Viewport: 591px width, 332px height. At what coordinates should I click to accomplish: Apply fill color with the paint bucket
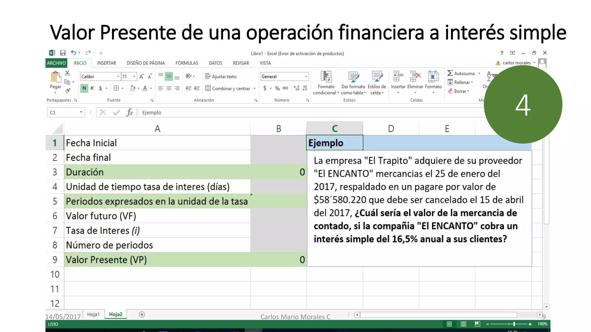[x=132, y=88]
